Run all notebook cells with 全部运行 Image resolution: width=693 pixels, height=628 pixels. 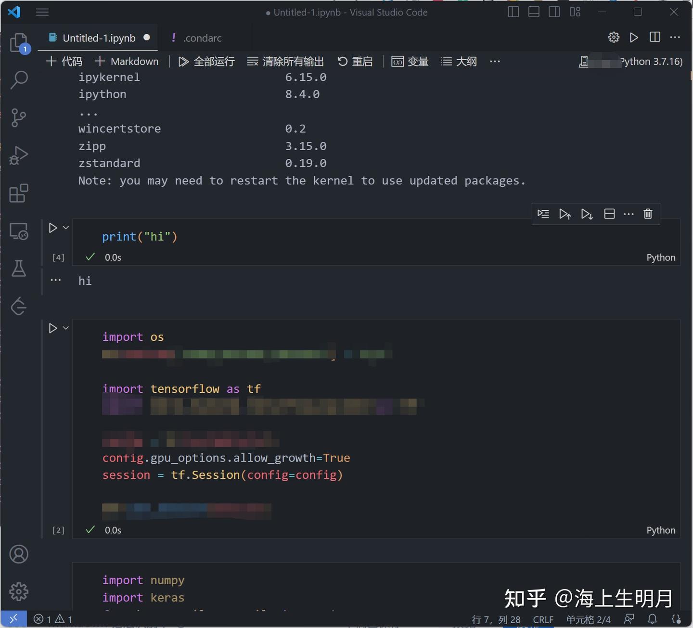pyautogui.click(x=207, y=62)
